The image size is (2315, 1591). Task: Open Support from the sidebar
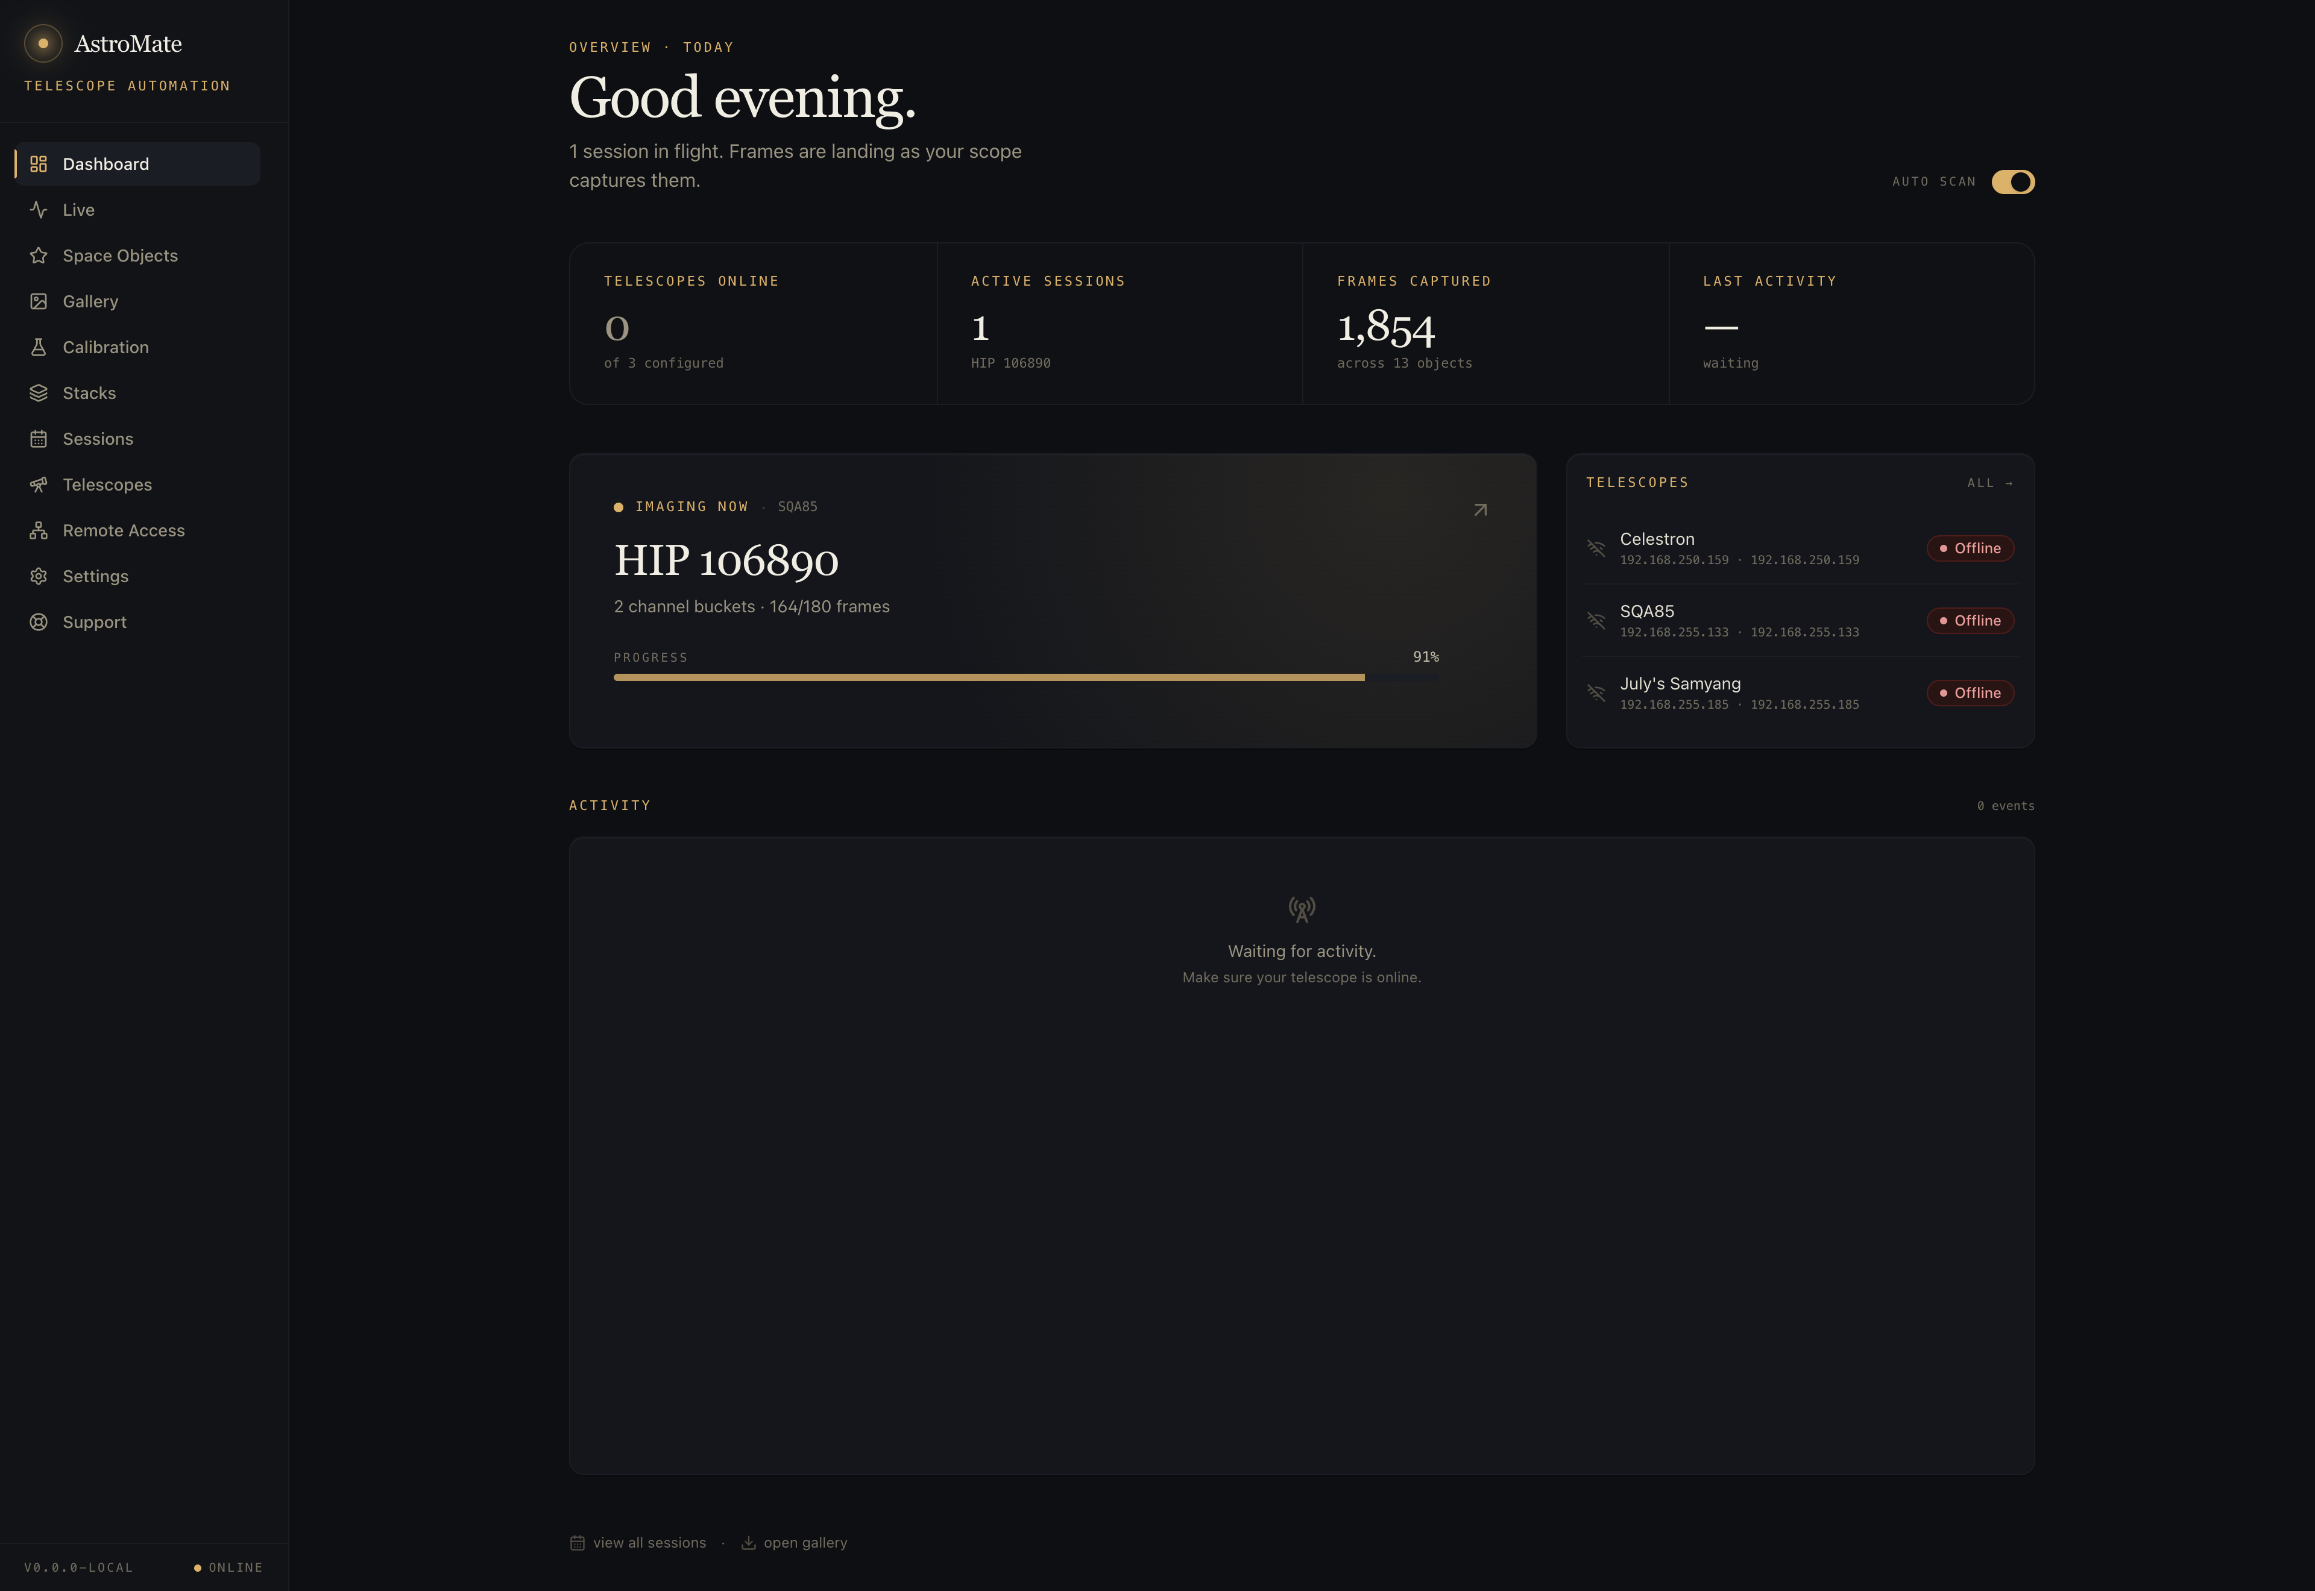(137, 622)
